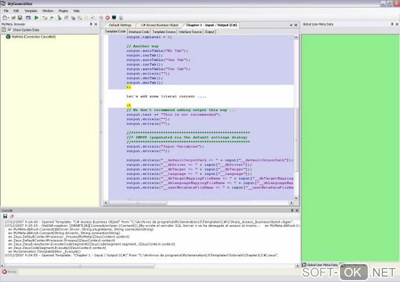The height and width of the screenshot is (282, 400).
Task: Open the New document dropdown arrow
Action: (9, 18)
